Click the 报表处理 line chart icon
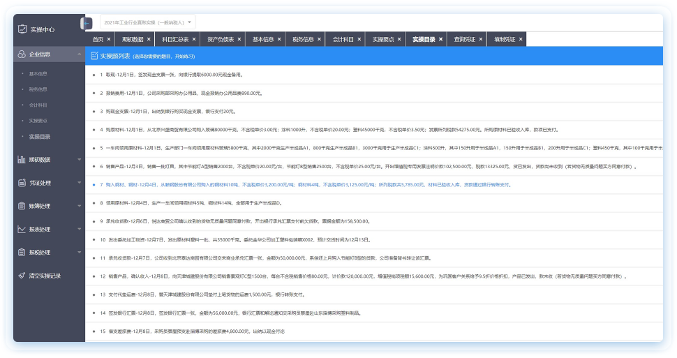677x358 pixels. point(22,230)
